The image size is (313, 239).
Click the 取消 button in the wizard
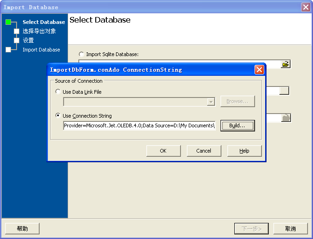[x=290, y=228]
